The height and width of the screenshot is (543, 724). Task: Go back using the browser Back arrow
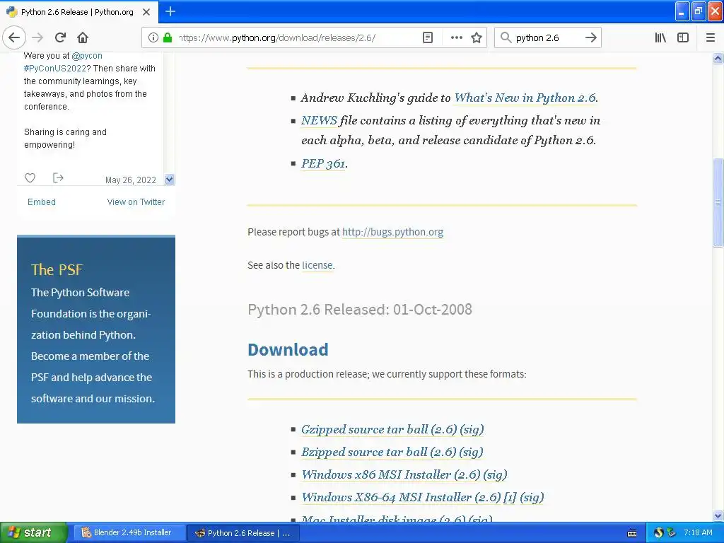pyautogui.click(x=14, y=37)
